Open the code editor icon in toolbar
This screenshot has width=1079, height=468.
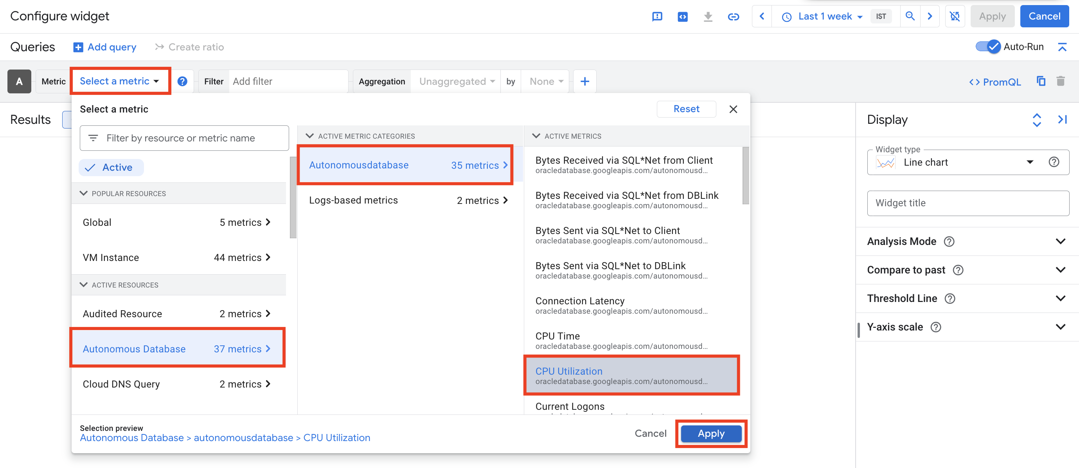click(x=682, y=16)
